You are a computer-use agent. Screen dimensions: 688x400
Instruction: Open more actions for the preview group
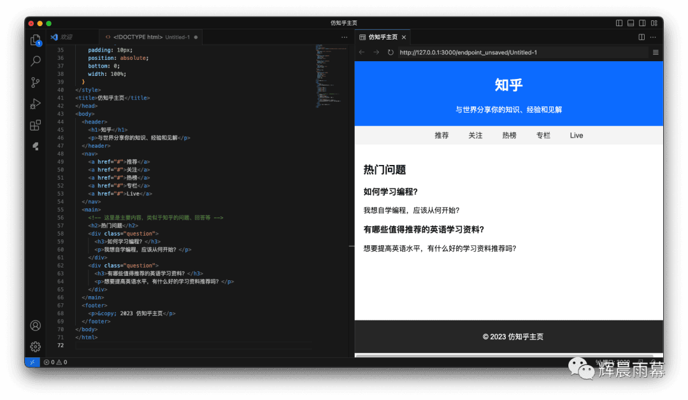[654, 38]
